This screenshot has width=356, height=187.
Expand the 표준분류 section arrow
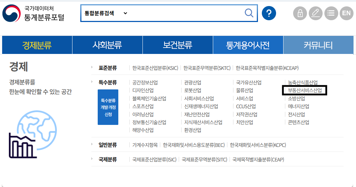(92, 67)
